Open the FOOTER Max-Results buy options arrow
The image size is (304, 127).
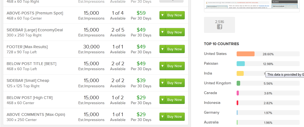[162, 49]
